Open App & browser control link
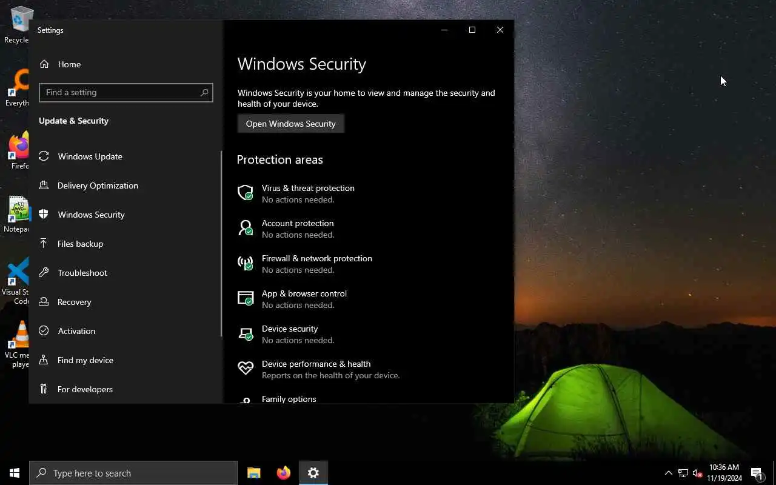 point(304,293)
